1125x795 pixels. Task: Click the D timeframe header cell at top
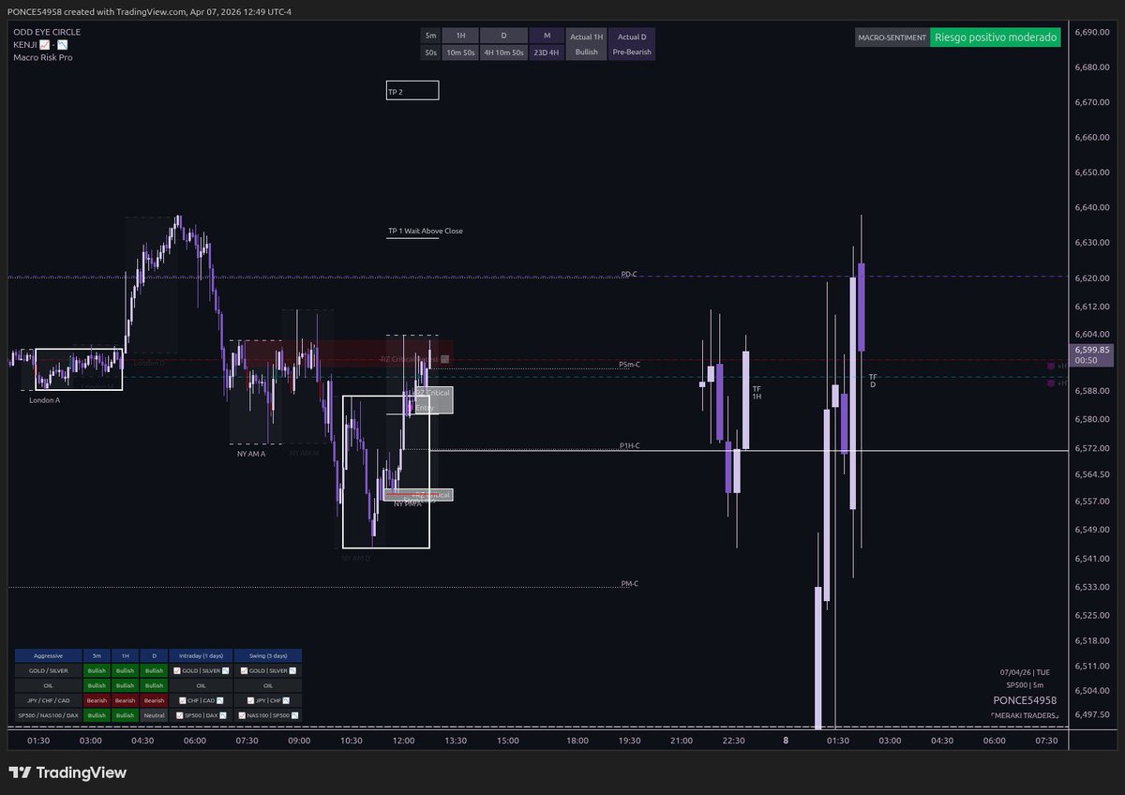click(503, 36)
